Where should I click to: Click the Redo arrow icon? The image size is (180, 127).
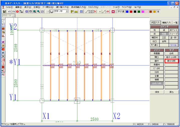[14, 12]
